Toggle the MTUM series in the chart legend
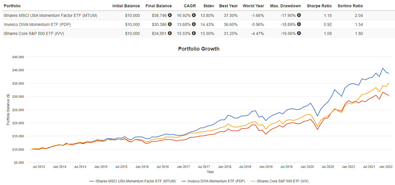Screen dimensions: 395x185 point(134,181)
